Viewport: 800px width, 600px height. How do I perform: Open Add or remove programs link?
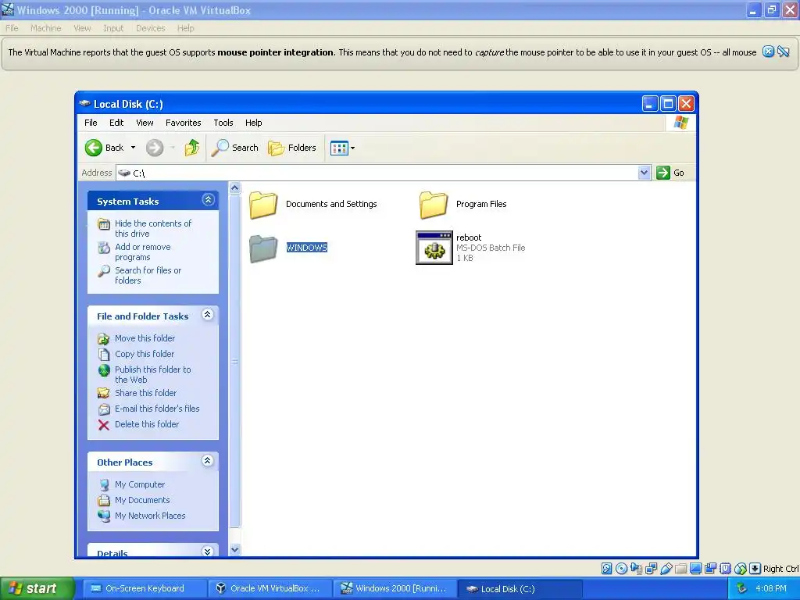click(x=142, y=252)
